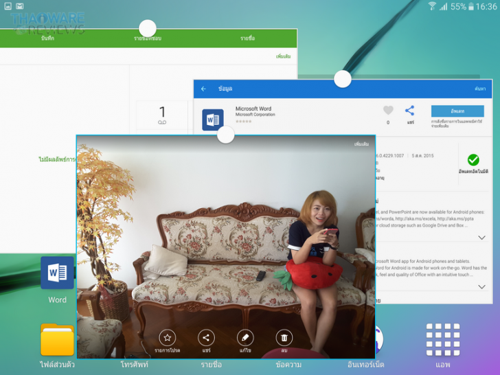Tap the cellular signal bars in the status bar
500x375 pixels.
click(444, 6)
